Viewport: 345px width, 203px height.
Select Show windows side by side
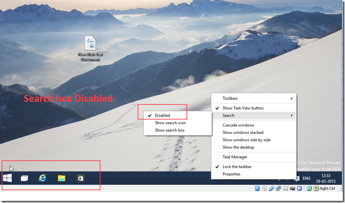pyautogui.click(x=254, y=140)
